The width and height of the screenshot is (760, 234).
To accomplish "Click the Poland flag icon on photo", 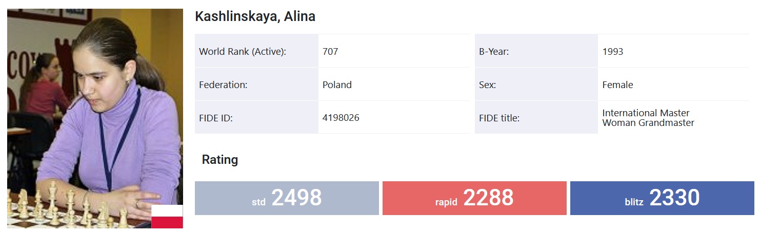I will (x=167, y=216).
